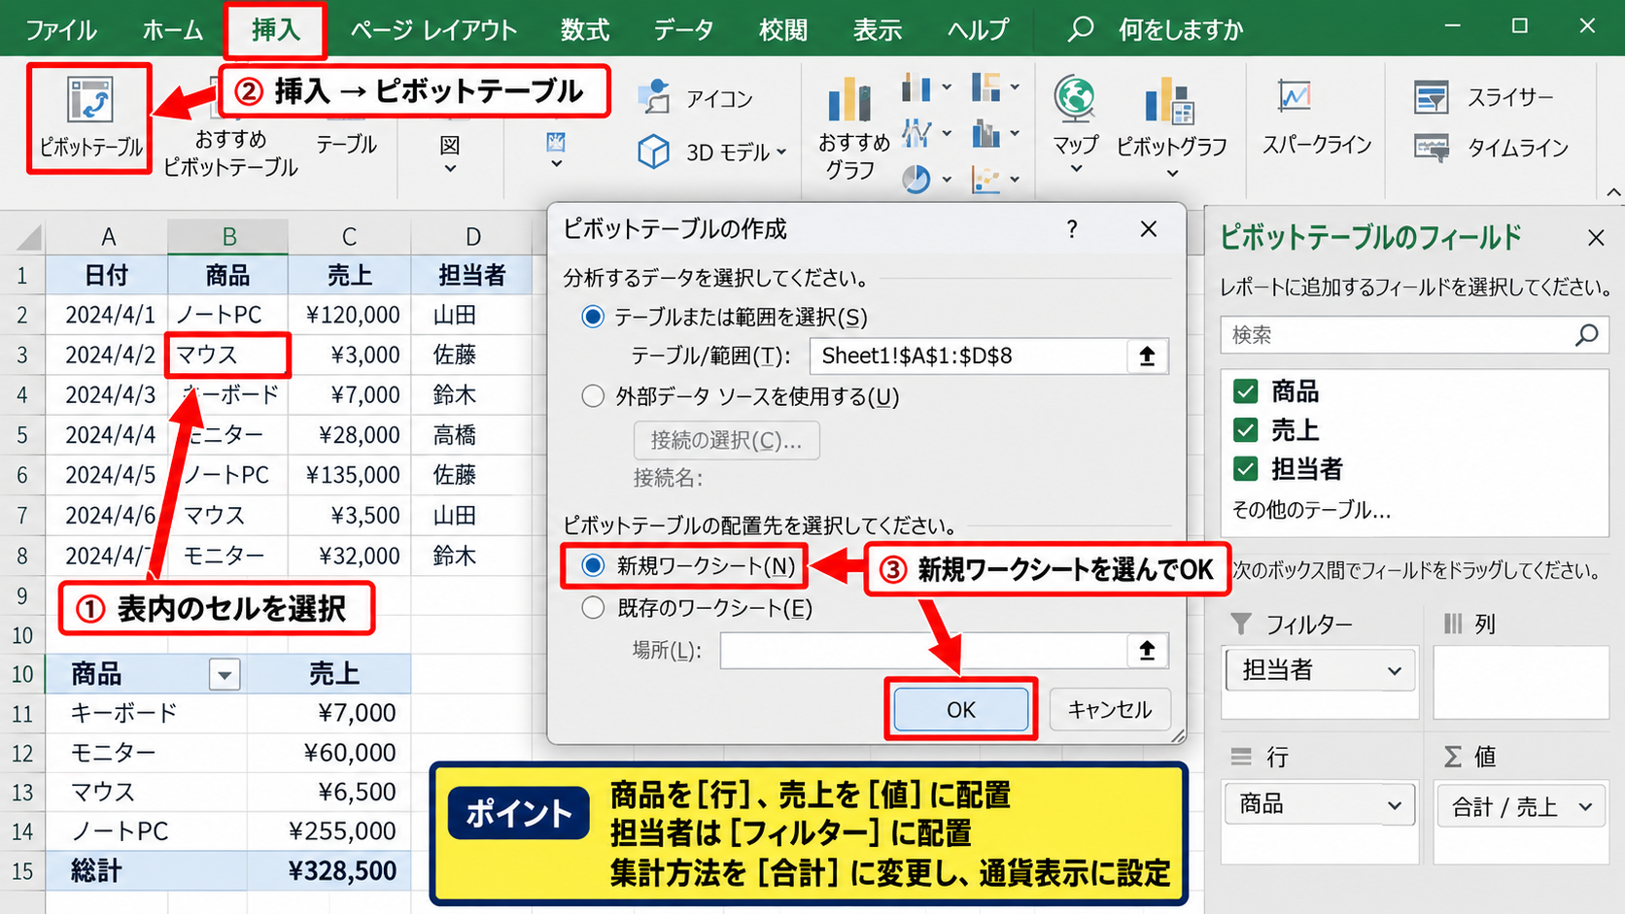Uncheck the 売上 field checkbox
The width and height of the screenshot is (1625, 914).
pyautogui.click(x=1245, y=430)
